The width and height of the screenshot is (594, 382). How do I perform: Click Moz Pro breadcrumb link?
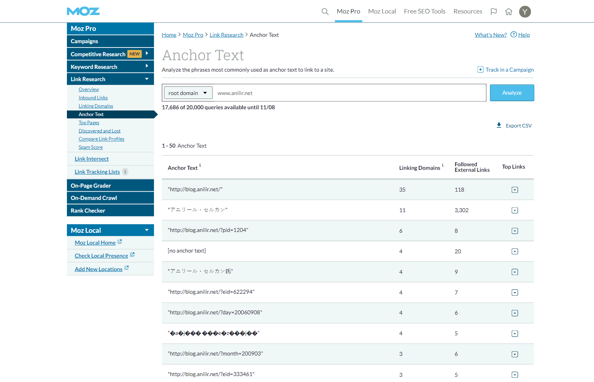coord(193,35)
